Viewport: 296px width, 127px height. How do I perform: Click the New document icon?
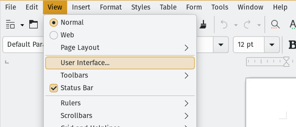(x=10, y=25)
